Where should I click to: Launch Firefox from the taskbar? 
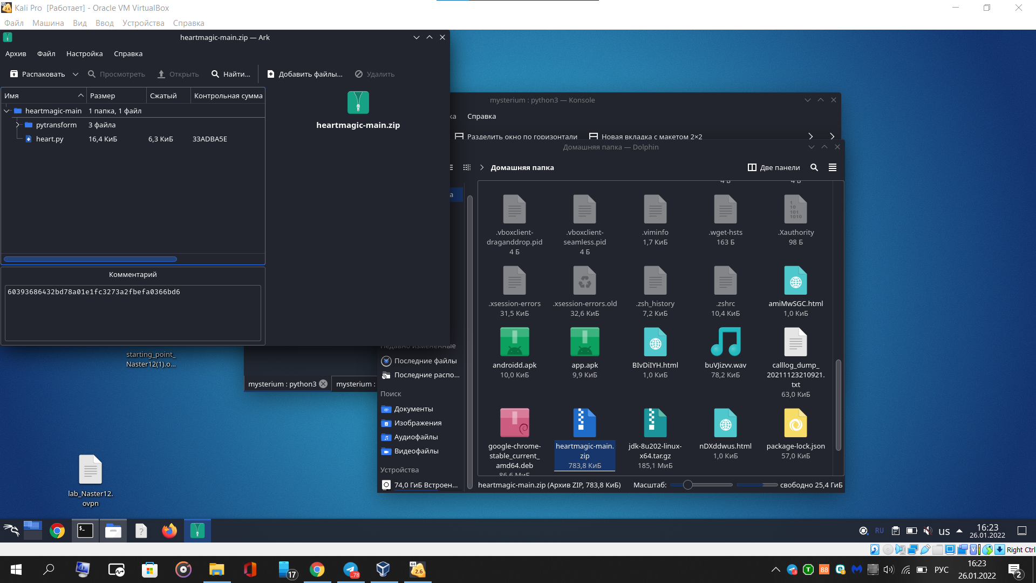pyautogui.click(x=169, y=531)
